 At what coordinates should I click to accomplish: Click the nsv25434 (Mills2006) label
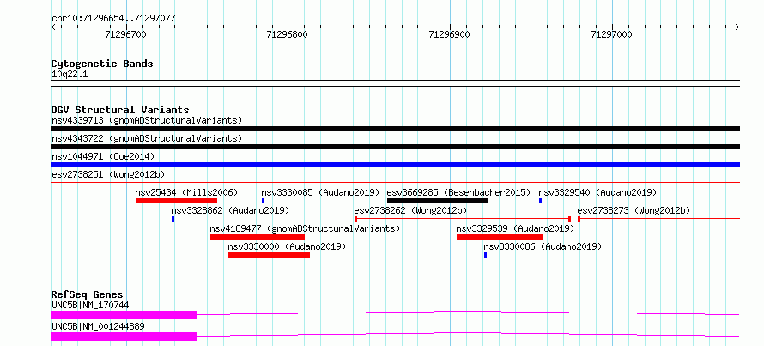pyautogui.click(x=186, y=192)
